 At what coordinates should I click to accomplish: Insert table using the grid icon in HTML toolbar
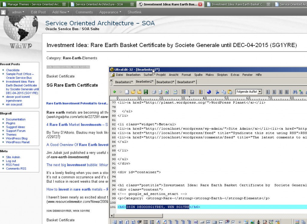pyautogui.click(x=297, y=222)
